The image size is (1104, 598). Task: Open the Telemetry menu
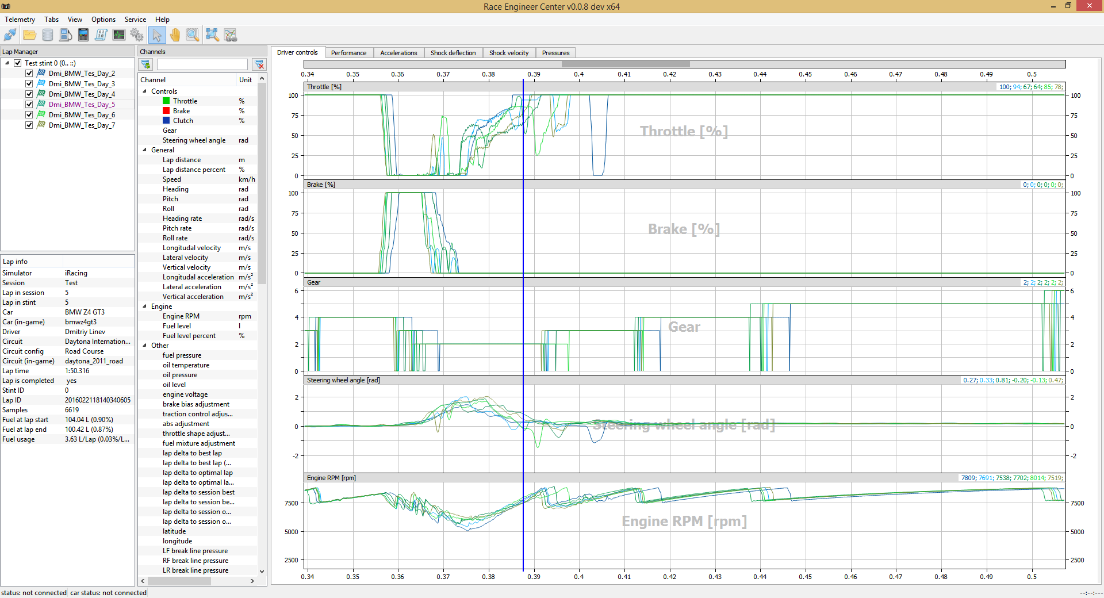(x=20, y=20)
